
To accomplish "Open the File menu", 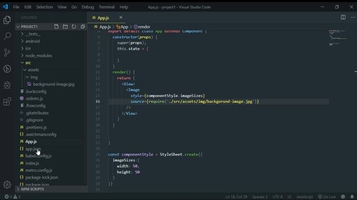I will (x=16, y=7).
